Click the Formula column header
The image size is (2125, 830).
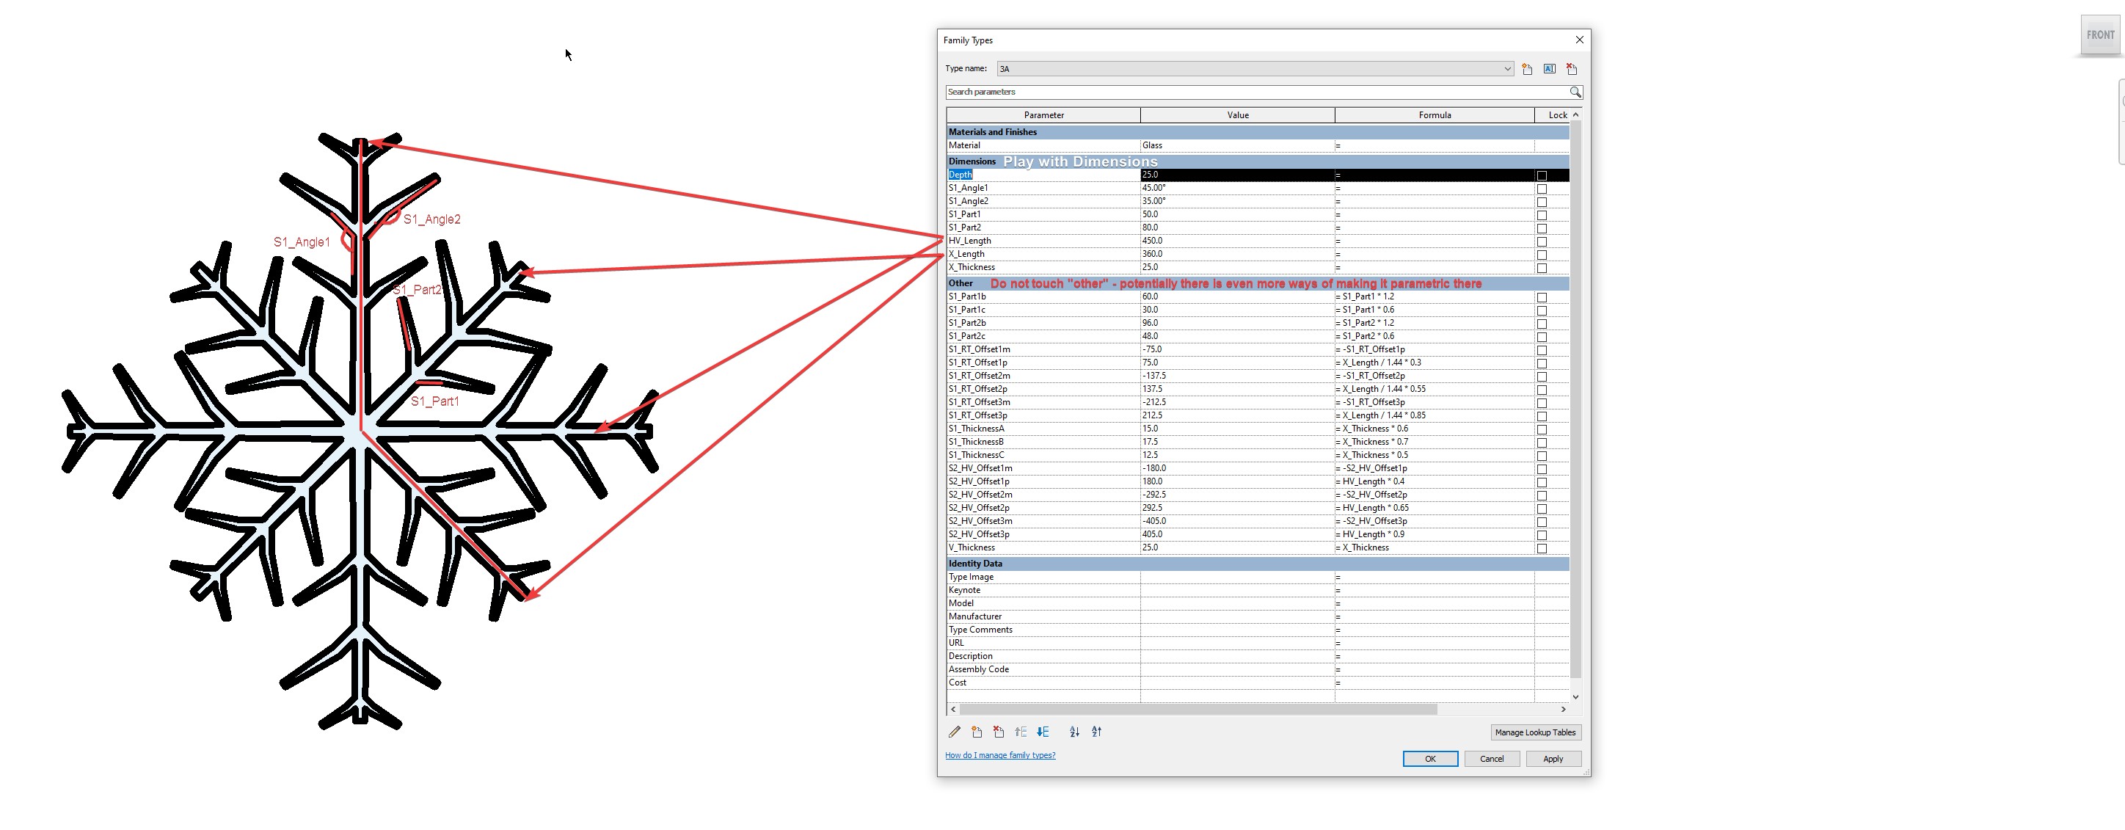tap(1435, 115)
